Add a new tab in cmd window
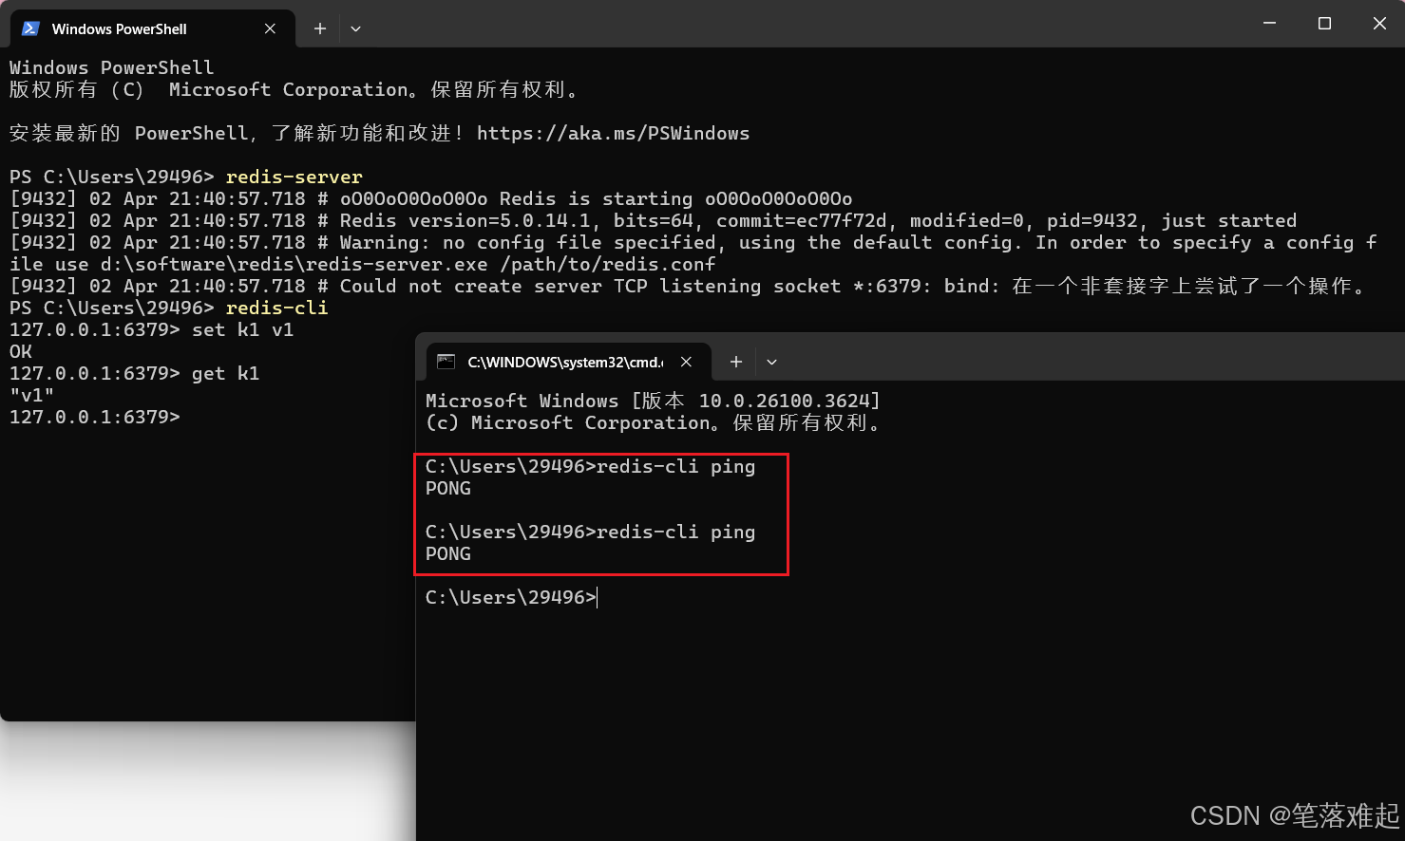The image size is (1405, 841). point(735,362)
